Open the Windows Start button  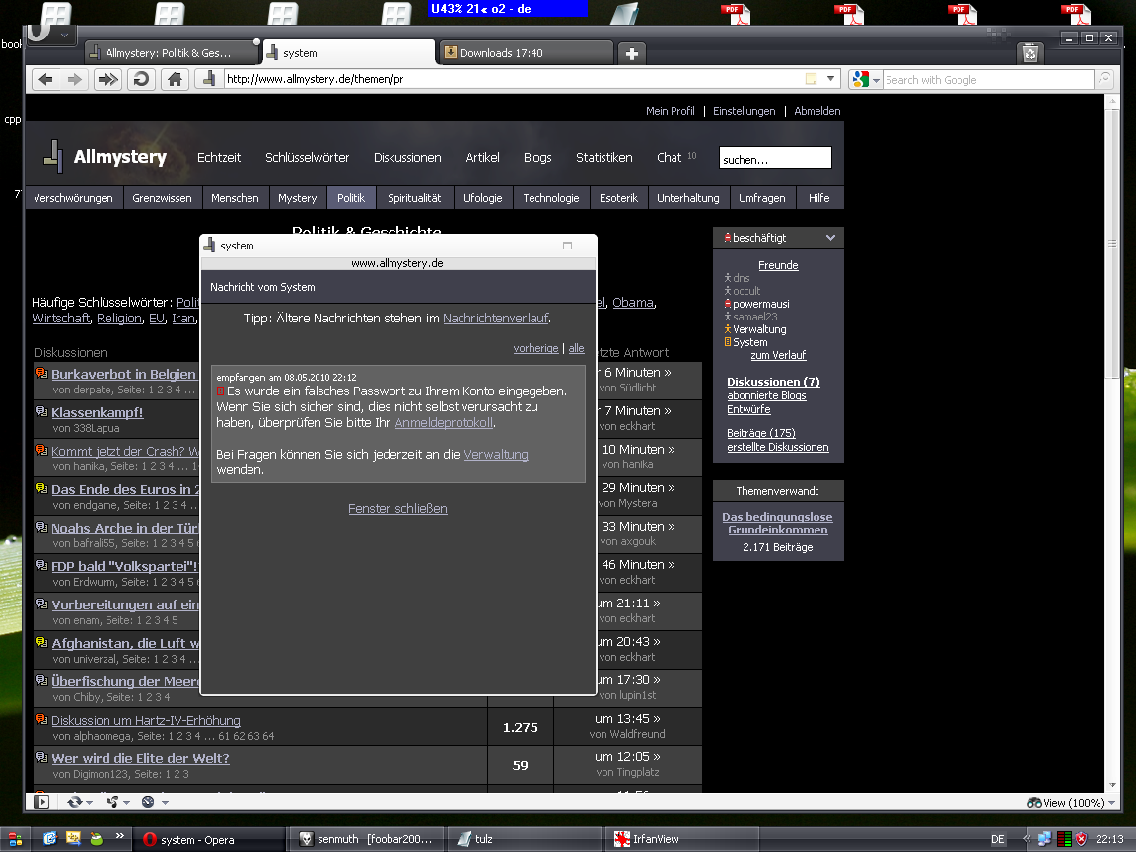[15, 839]
